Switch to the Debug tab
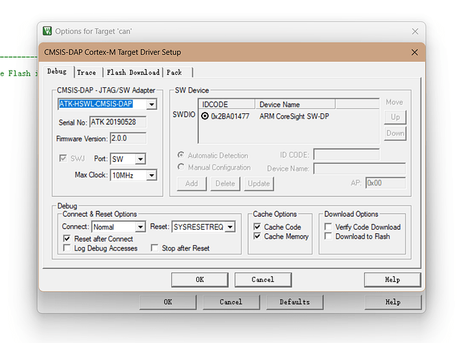The width and height of the screenshot is (459, 343). coord(57,71)
